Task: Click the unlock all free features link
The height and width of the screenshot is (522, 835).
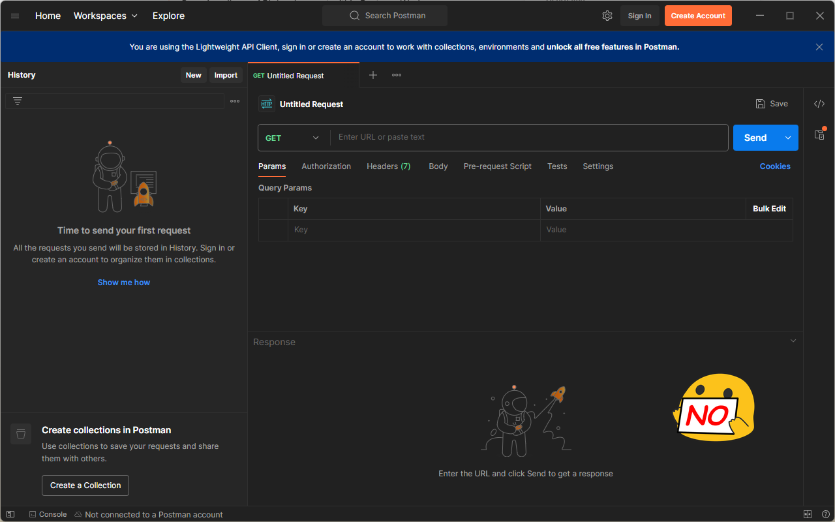Action: click(613, 47)
